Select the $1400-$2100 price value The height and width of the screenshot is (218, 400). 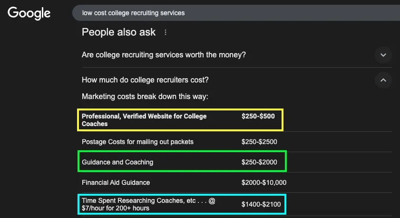click(x=261, y=204)
